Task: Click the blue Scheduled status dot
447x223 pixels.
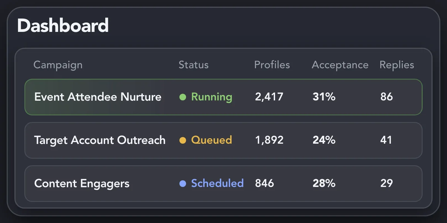Action: (183, 184)
